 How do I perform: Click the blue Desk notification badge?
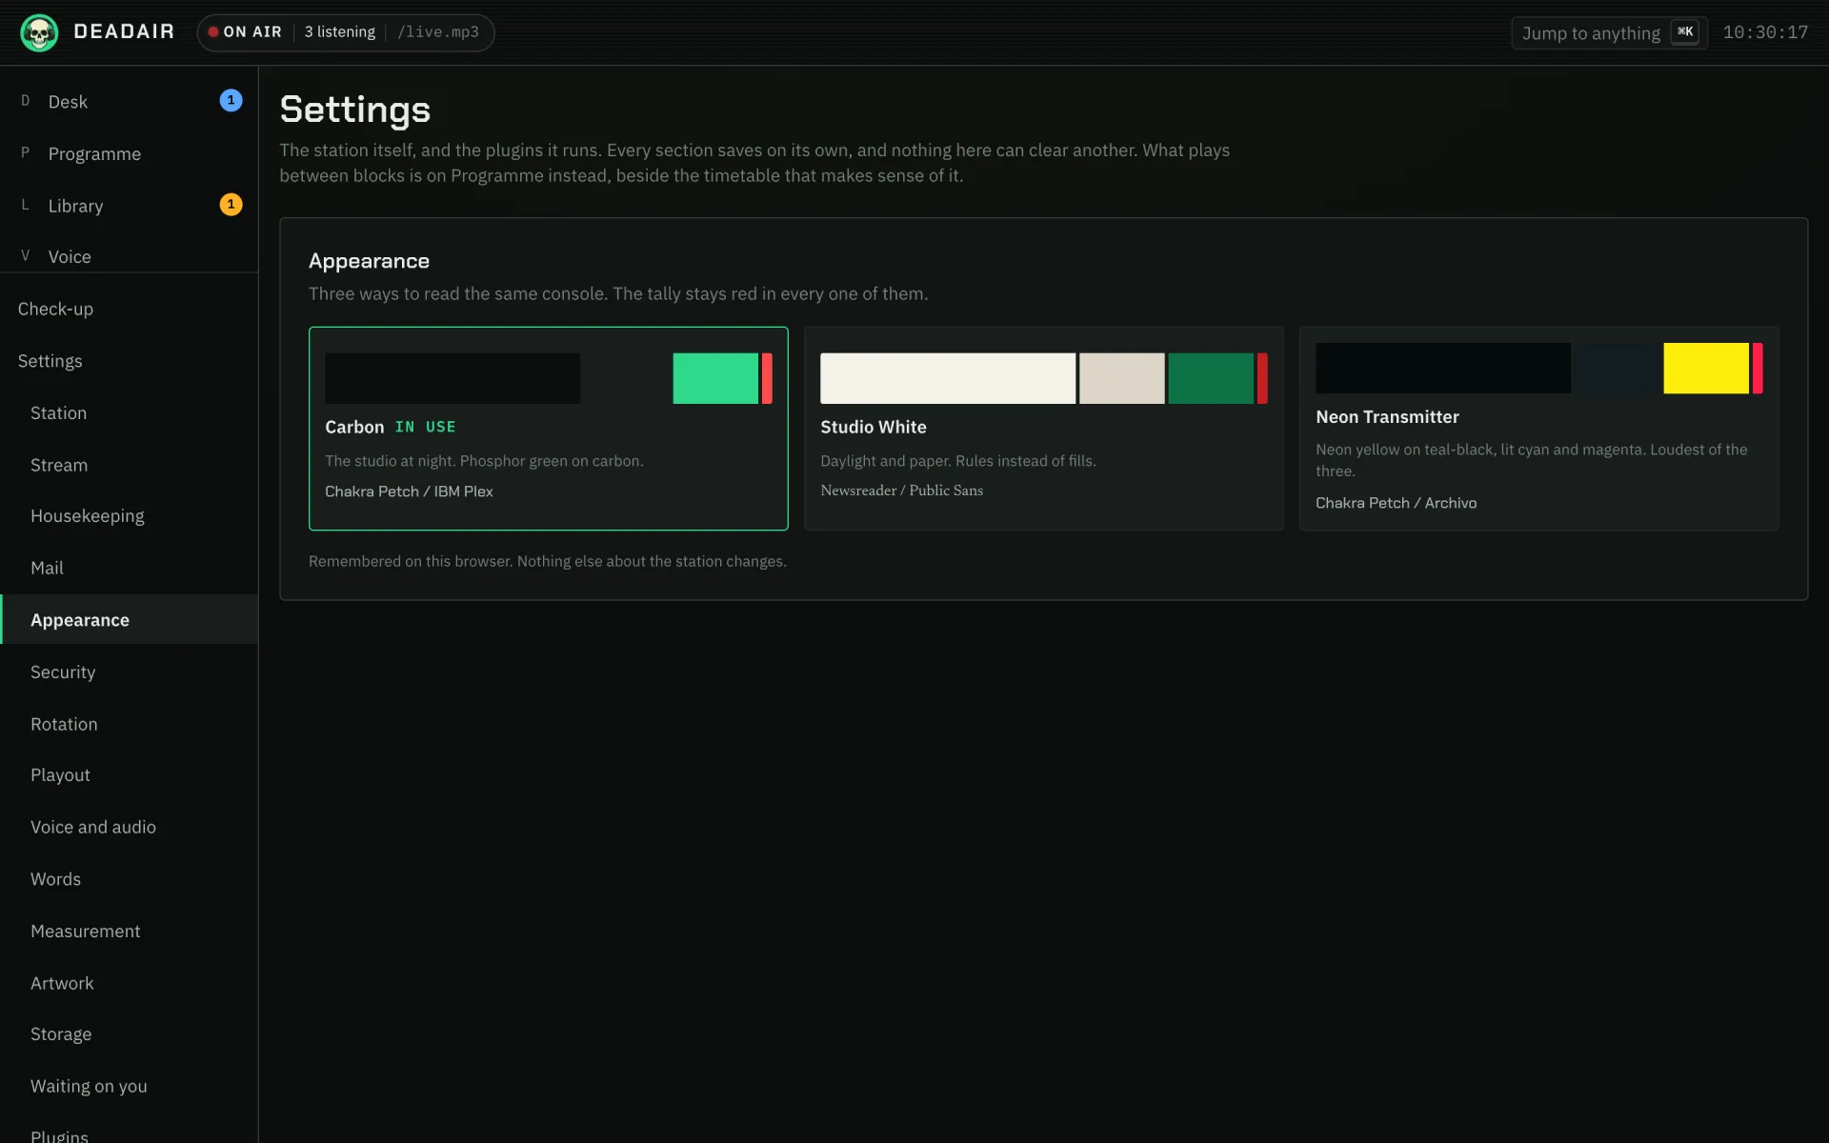(231, 100)
